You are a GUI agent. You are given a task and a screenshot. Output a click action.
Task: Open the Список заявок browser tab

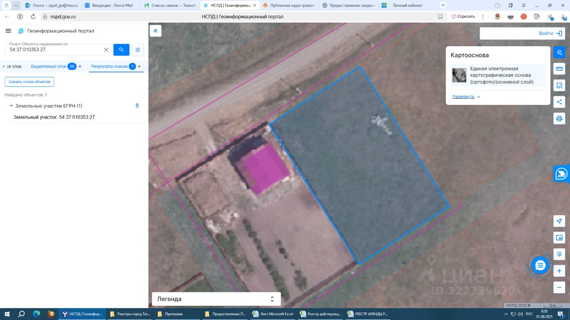(170, 5)
